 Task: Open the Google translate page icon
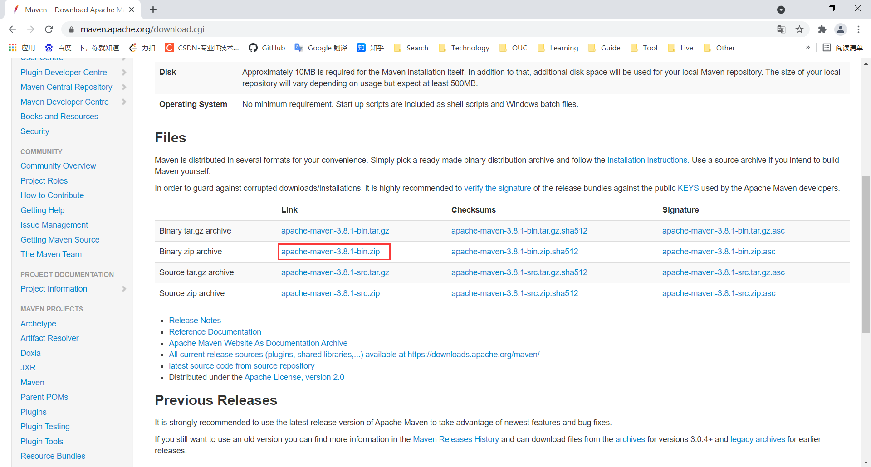pyautogui.click(x=781, y=29)
